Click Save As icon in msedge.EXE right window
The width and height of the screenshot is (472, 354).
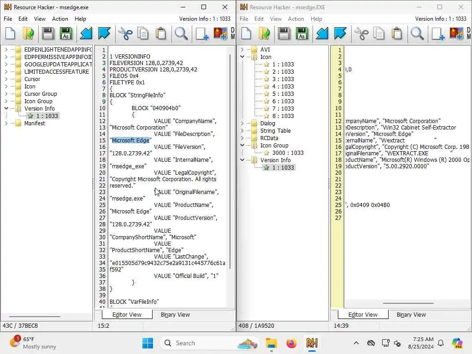[x=302, y=33]
